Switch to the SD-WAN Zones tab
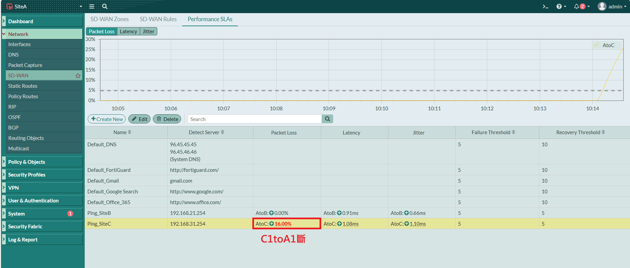 [110, 19]
